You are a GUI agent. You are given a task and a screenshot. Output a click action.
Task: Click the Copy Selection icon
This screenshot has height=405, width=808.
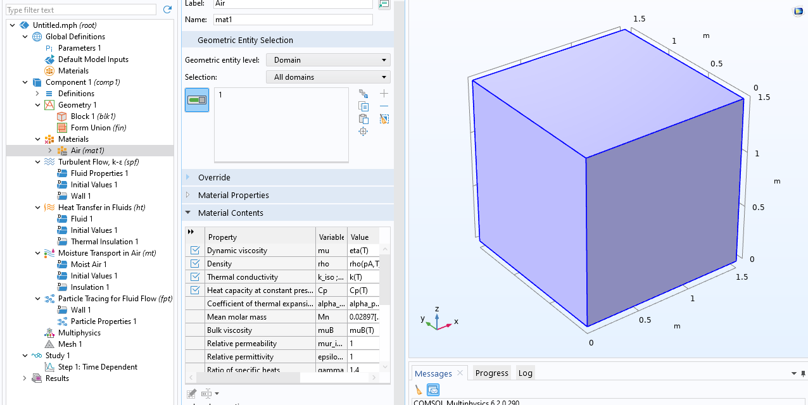pos(363,106)
